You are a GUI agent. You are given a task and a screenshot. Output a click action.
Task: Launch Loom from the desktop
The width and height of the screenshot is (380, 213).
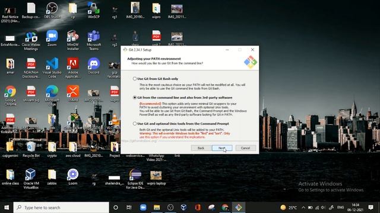(72, 177)
